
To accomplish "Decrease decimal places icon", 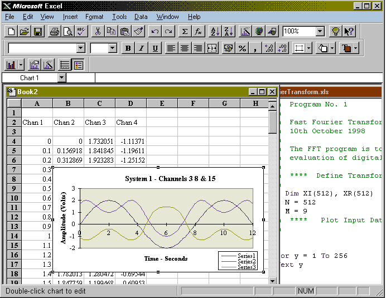I will 282,48.
